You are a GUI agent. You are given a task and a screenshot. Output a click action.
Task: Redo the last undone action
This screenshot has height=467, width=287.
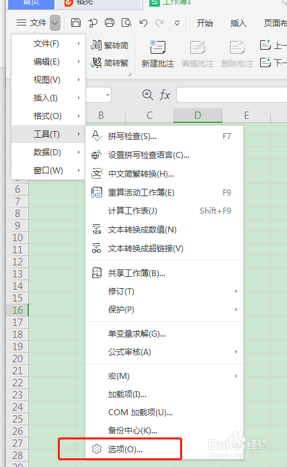coord(160,23)
